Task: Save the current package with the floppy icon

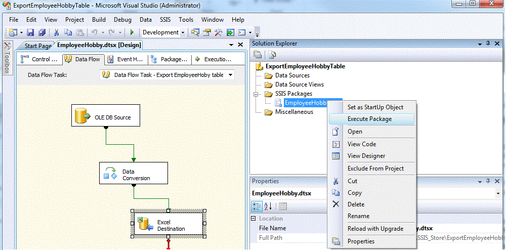Action: pyautogui.click(x=30, y=32)
